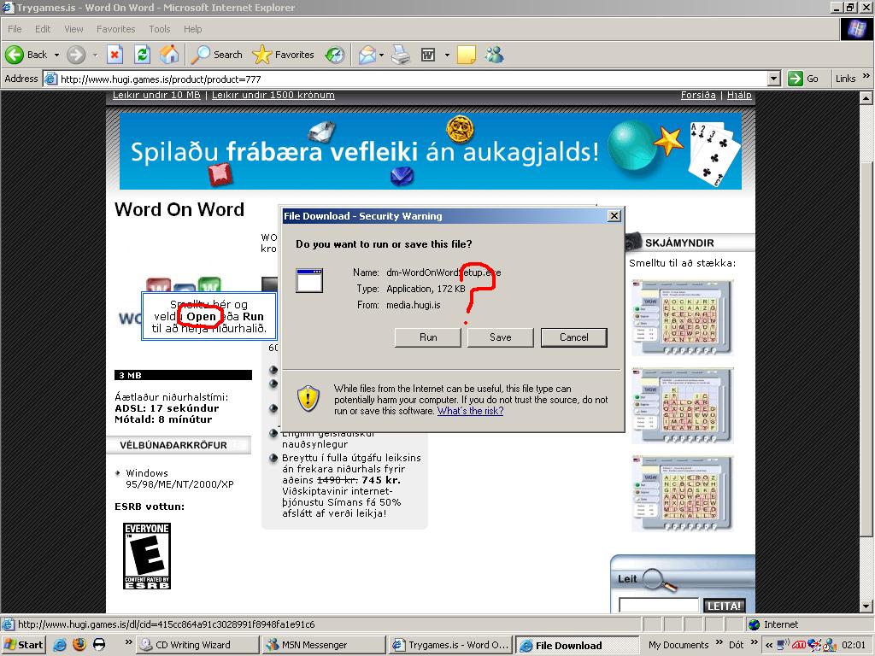Click the Leit search text box
Viewport: 875px width, 656px height.
click(659, 606)
